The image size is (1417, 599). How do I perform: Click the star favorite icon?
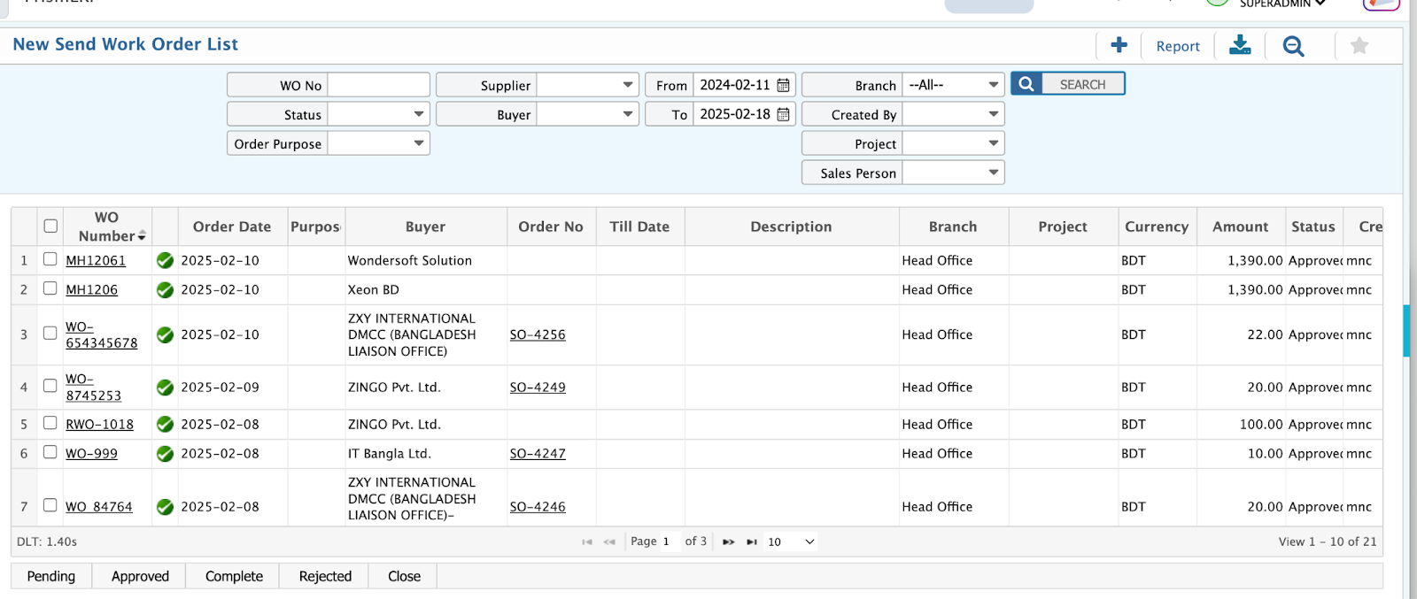1359,45
